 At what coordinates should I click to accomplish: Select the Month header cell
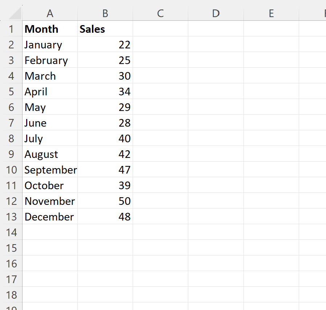(50, 29)
